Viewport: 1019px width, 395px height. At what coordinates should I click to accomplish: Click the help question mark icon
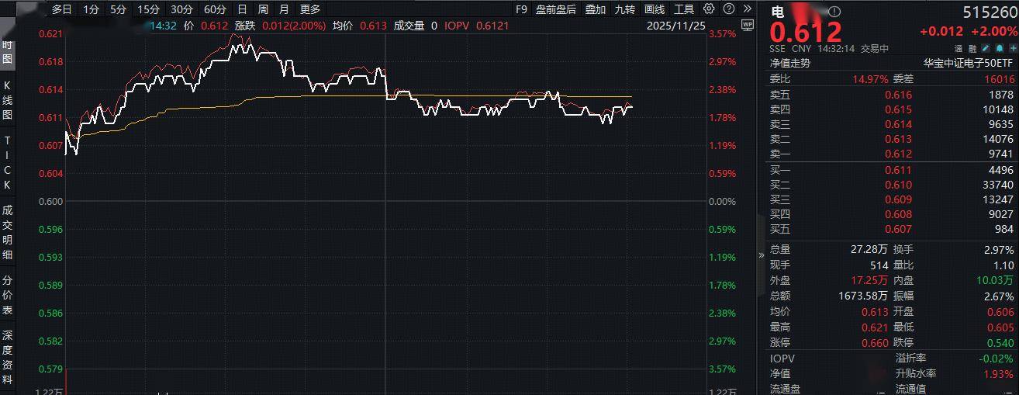pyautogui.click(x=727, y=9)
